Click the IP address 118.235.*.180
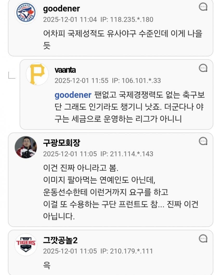 tap(127, 19)
